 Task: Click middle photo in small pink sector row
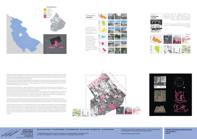pos(118,44)
